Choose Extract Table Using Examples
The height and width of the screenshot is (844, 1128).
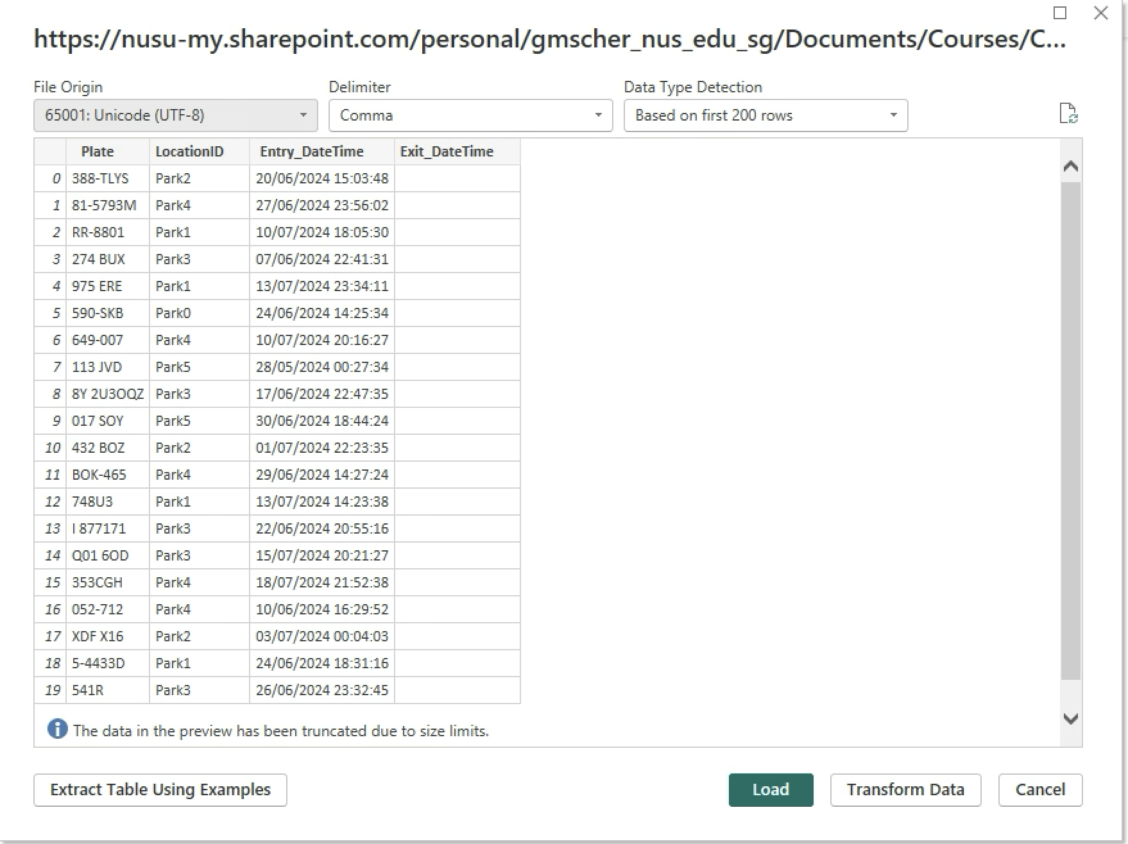tap(160, 789)
